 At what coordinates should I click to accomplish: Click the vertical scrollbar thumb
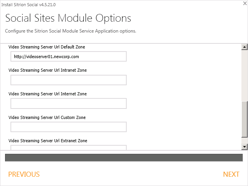click(244, 119)
